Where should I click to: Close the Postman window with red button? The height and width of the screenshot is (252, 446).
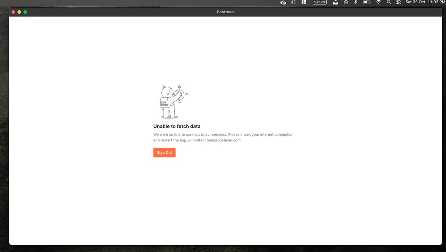pos(13,12)
